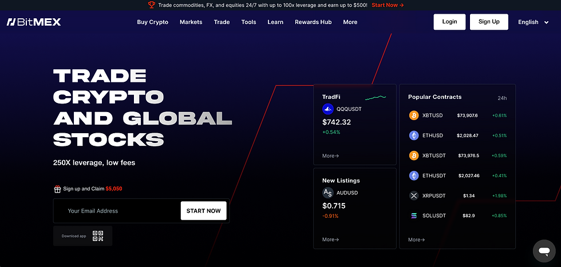Select the XRPUSDT contract name
This screenshot has height=267, width=561.
pyautogui.click(x=434, y=196)
